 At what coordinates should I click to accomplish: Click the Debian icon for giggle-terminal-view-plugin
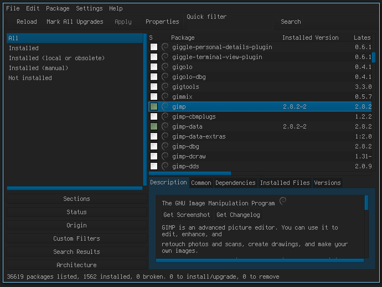click(165, 57)
